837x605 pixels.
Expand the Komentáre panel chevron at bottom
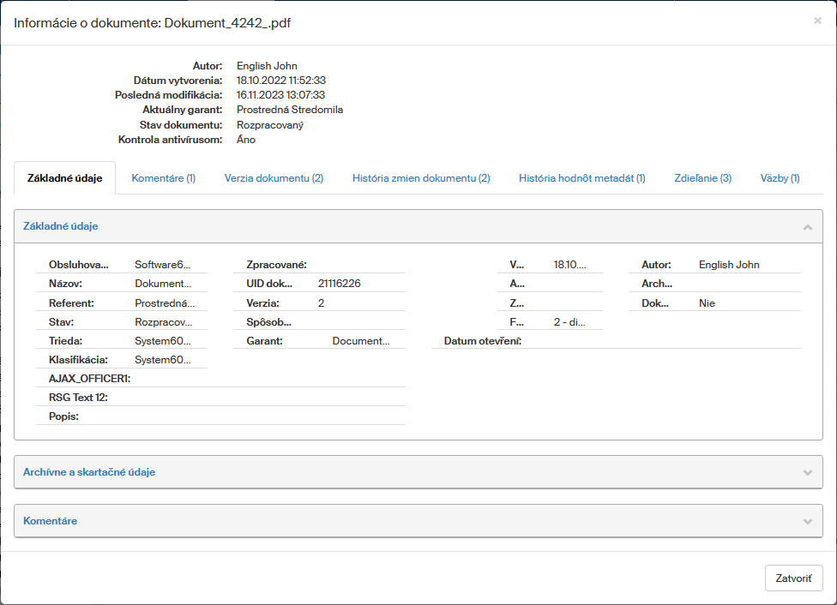807,521
